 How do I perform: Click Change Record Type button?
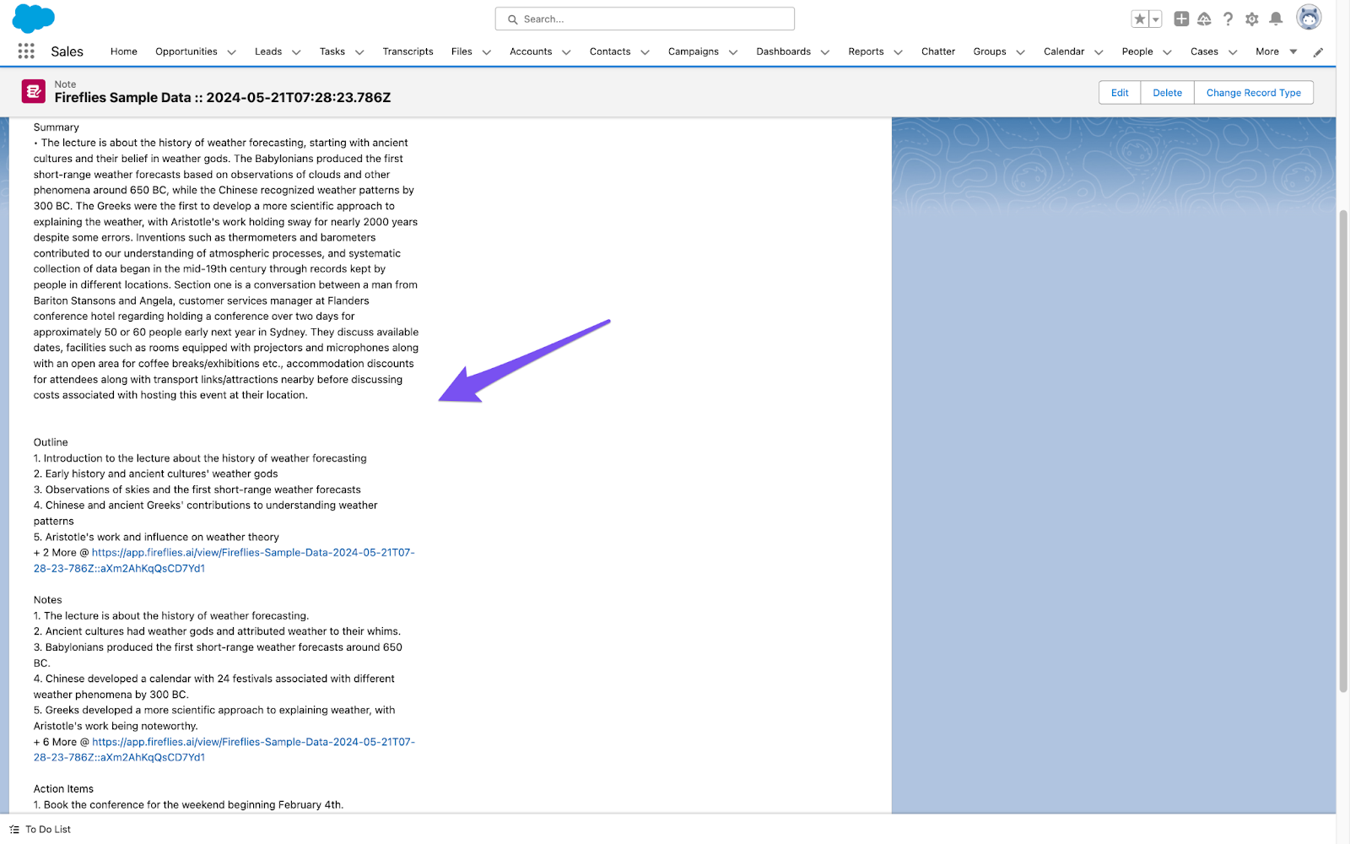point(1254,93)
